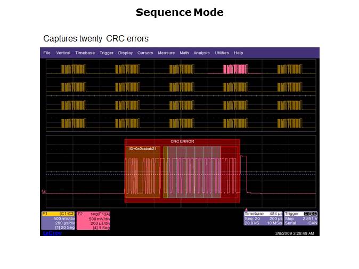Viewport: 359px width, 269px height.
Task: Open the Display menu
Action: (126, 53)
